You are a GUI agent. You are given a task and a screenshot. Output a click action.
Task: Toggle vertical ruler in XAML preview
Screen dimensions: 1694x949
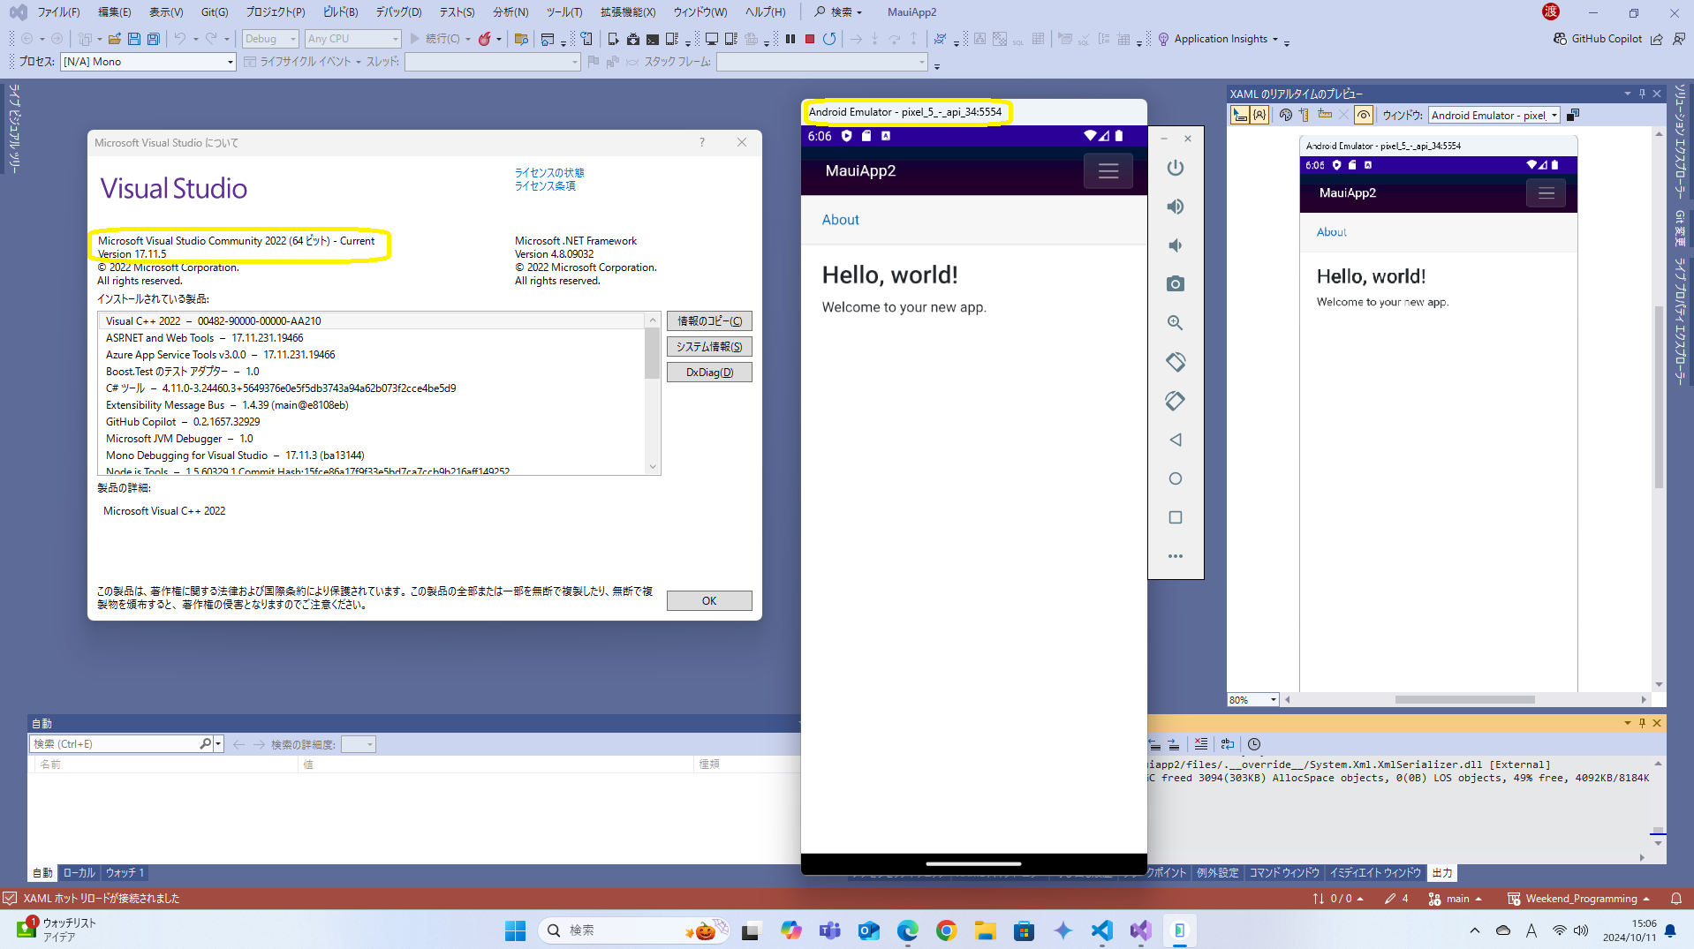coord(1305,115)
